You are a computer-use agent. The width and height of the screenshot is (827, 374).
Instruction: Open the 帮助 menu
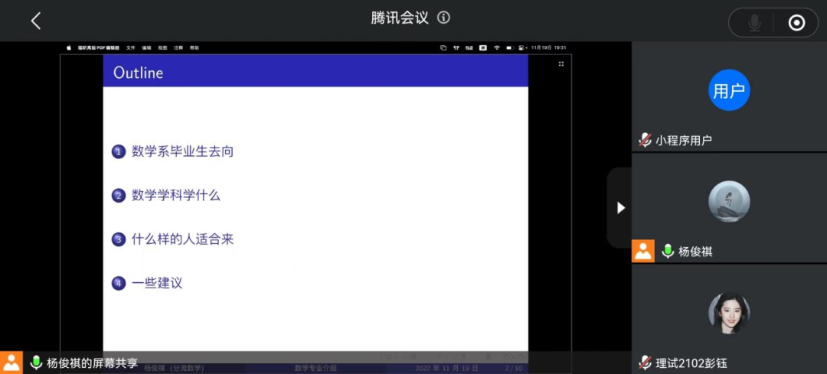point(194,47)
